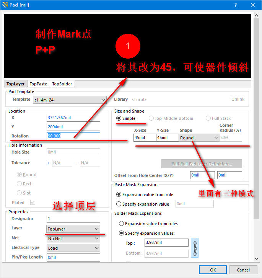Screen dimensions: 262x278
Task: Choose solder mask Expansion value from rules
Action: pos(122,224)
